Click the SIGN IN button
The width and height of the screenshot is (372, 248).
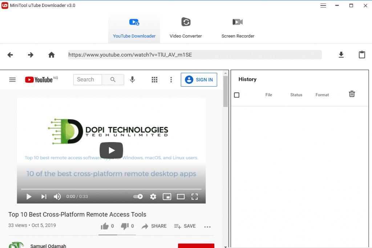pos(199,79)
